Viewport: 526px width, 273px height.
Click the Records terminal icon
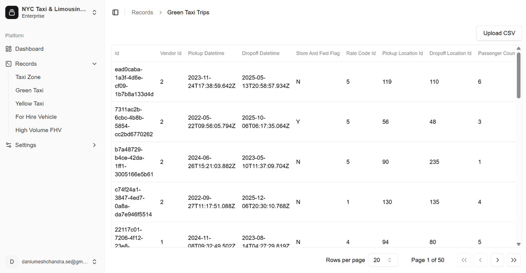click(x=9, y=64)
